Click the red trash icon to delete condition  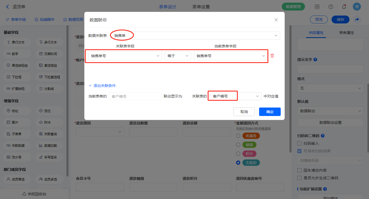click(272, 56)
